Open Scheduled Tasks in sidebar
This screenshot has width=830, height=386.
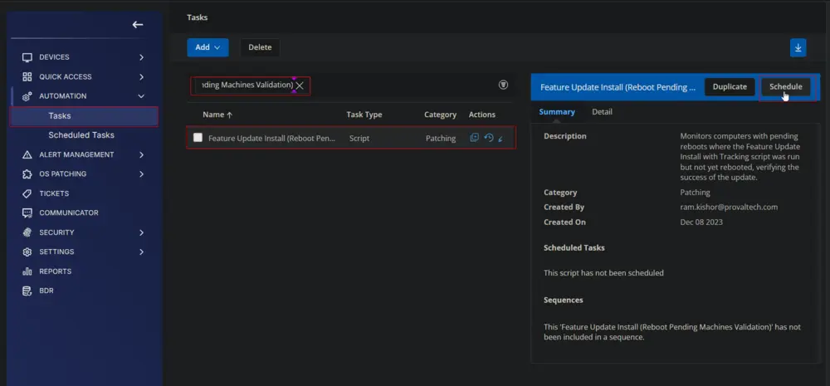pos(81,135)
